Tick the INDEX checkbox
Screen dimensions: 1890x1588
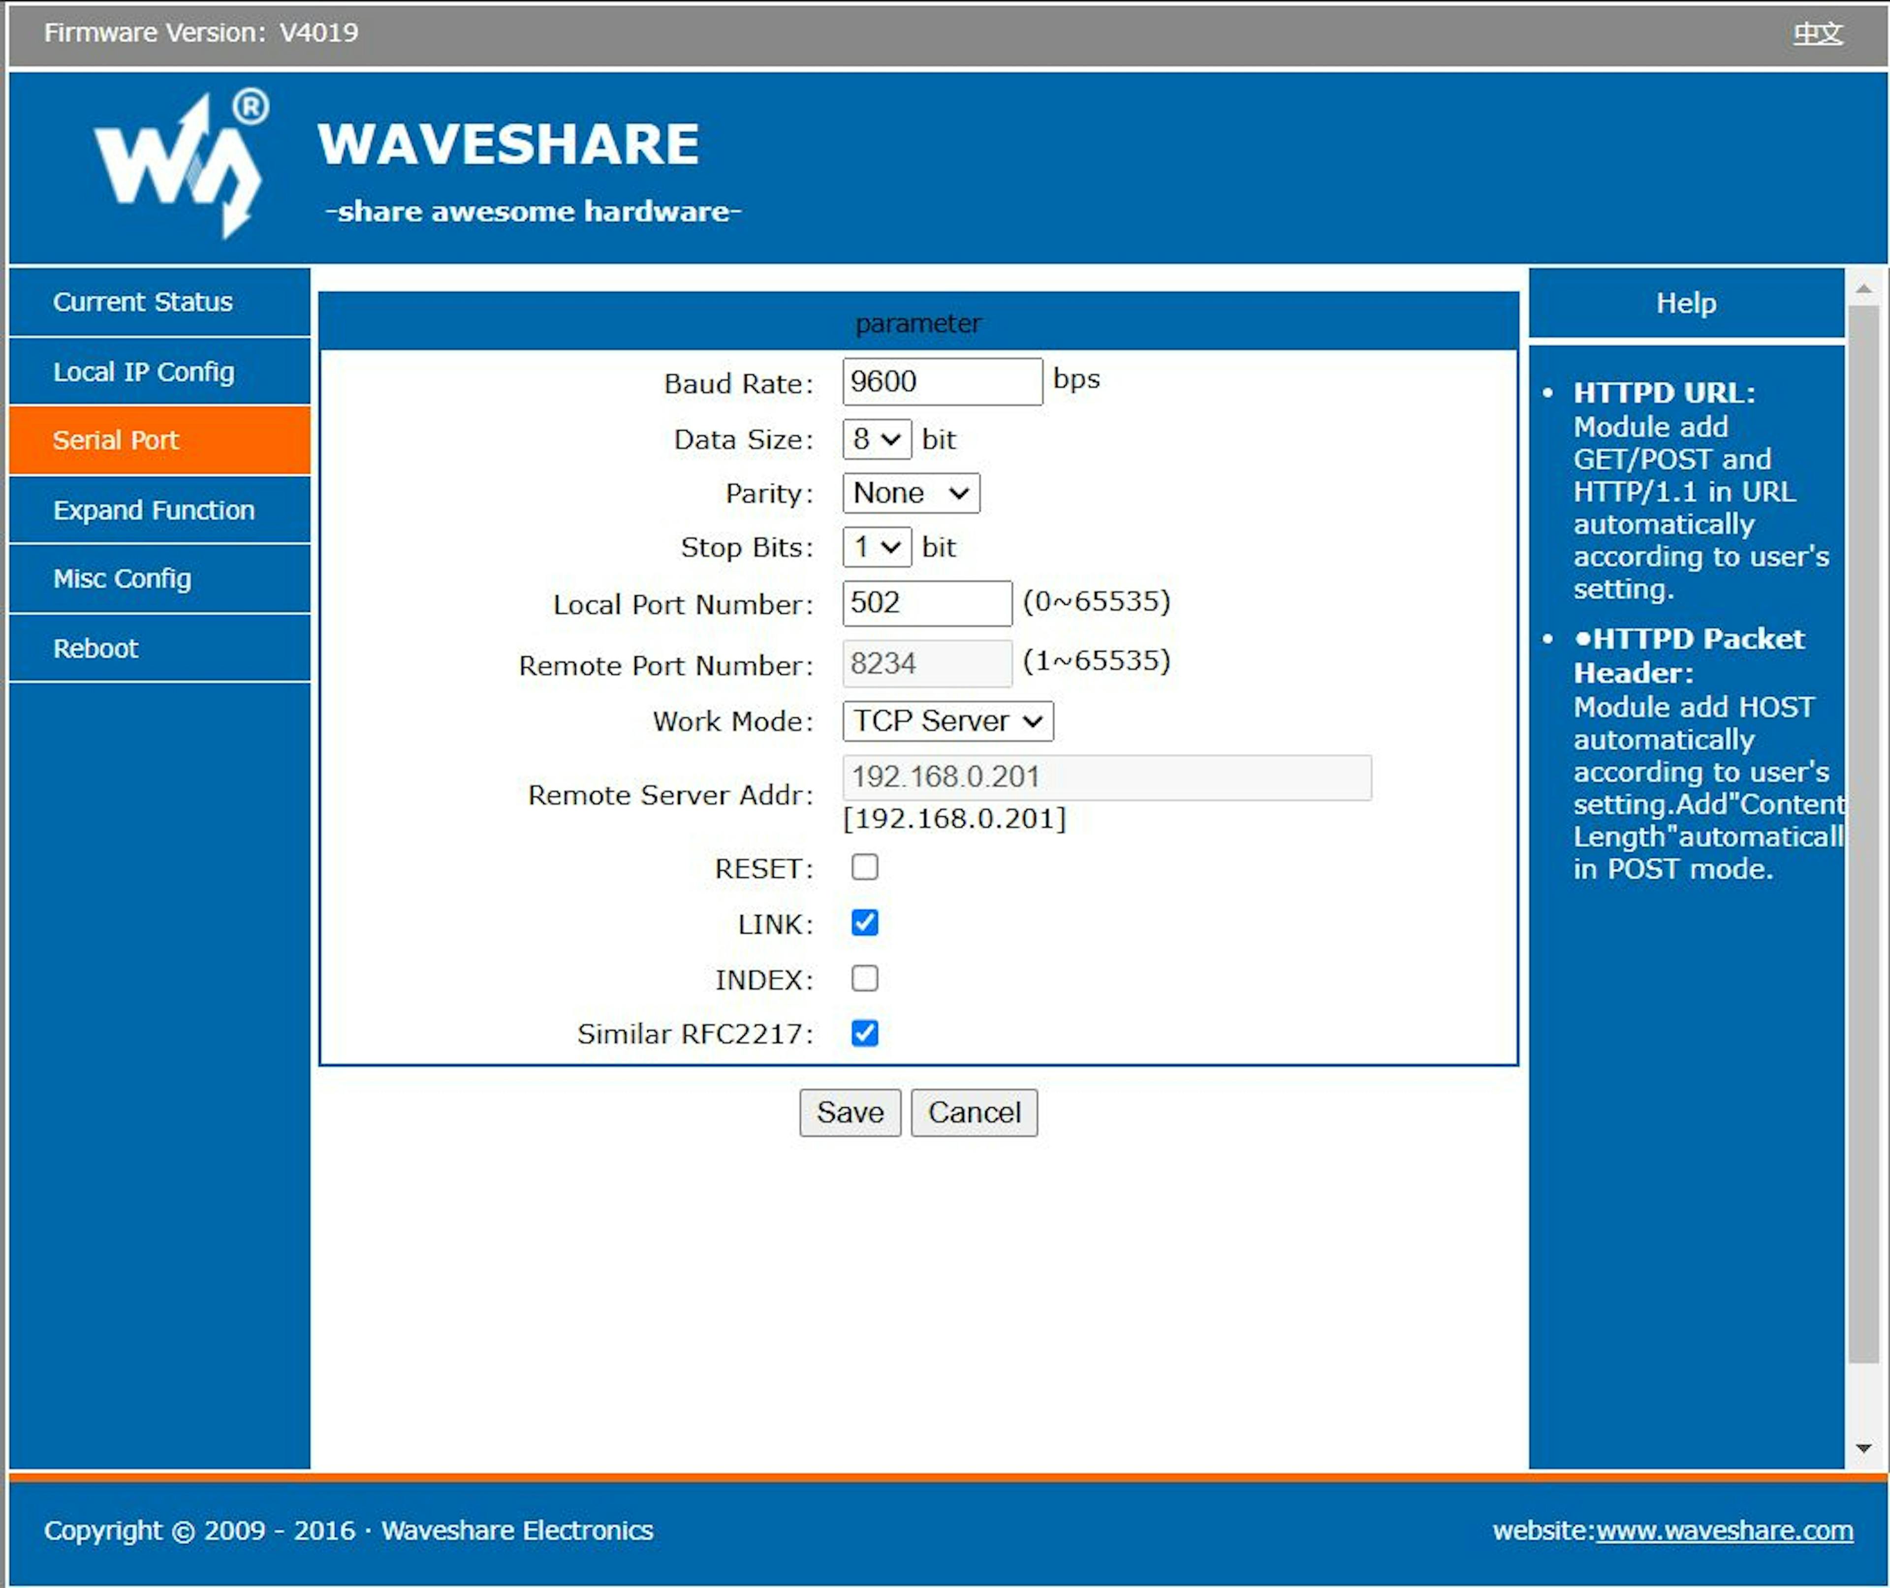coord(864,979)
